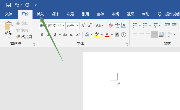Open the font name dropdown

pos(63,25)
